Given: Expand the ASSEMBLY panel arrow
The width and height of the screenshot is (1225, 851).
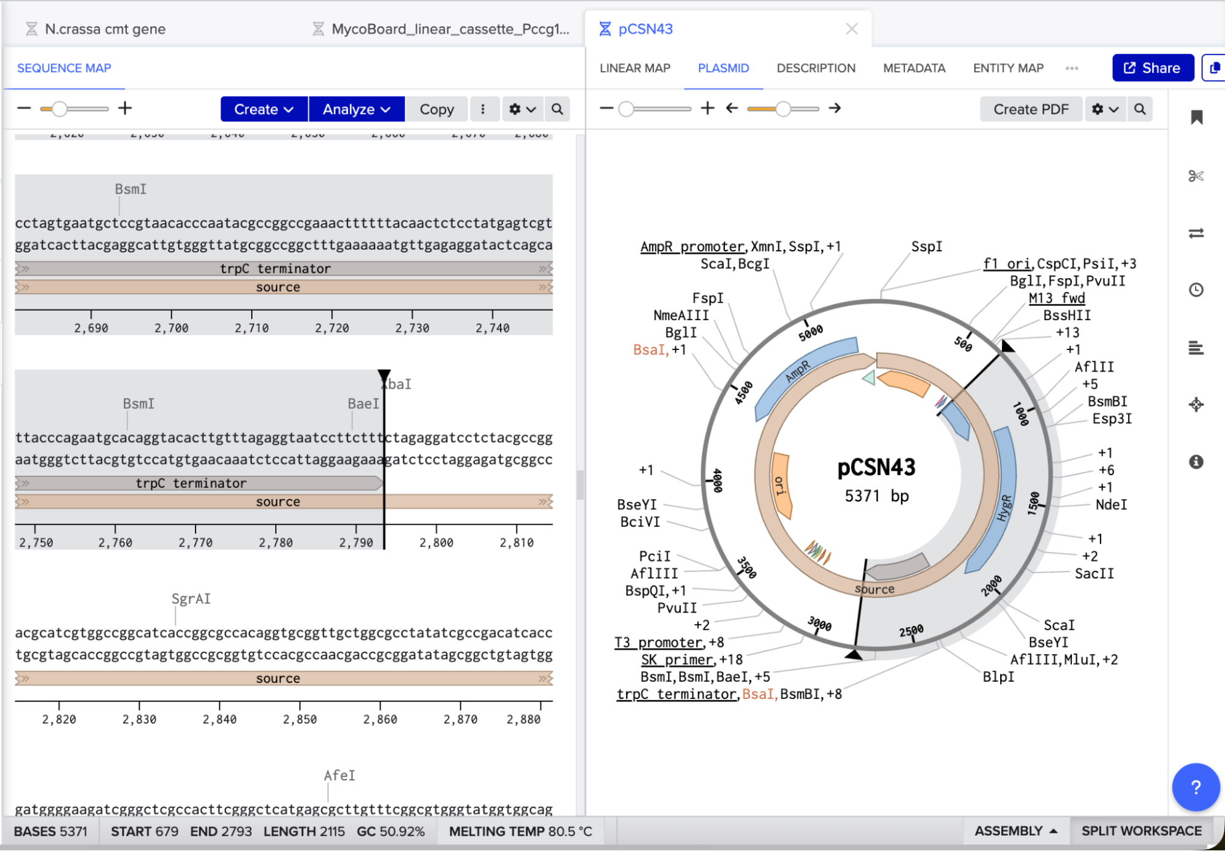Looking at the screenshot, I should tap(1053, 831).
